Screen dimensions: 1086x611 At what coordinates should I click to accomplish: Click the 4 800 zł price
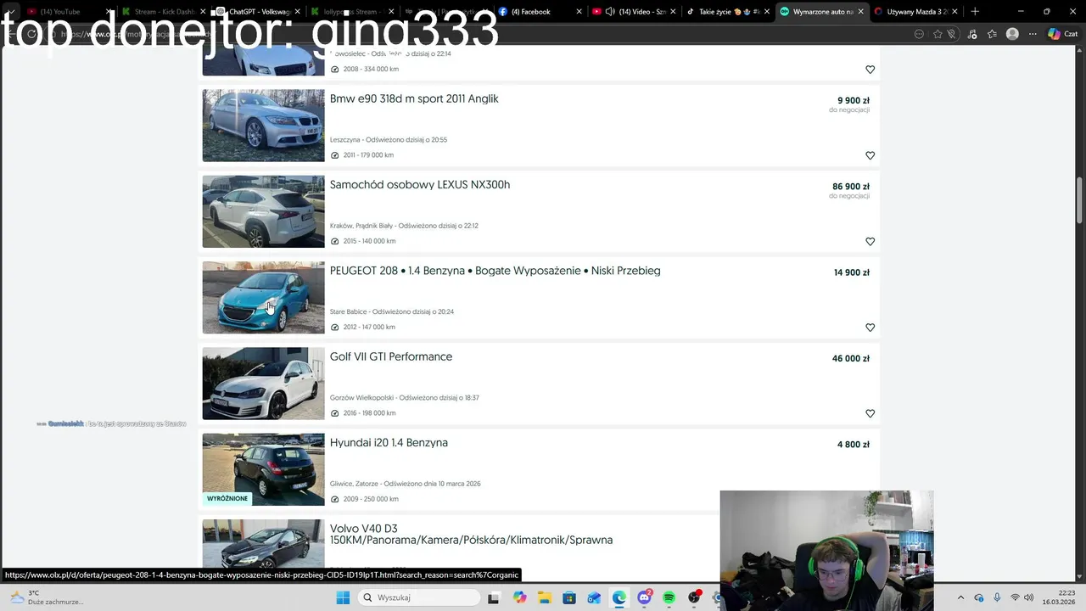pos(853,444)
